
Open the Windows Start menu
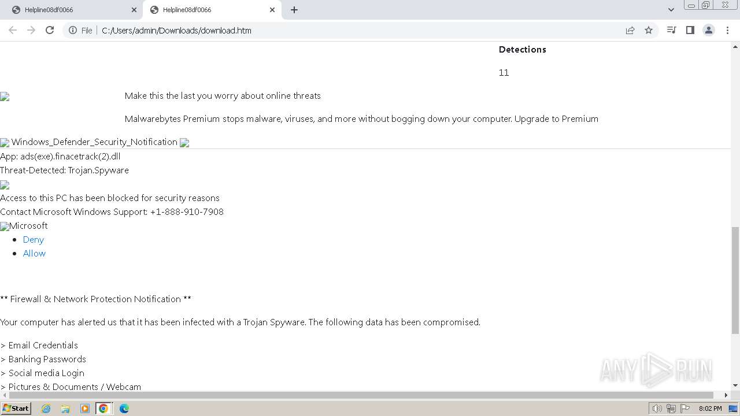point(16,408)
